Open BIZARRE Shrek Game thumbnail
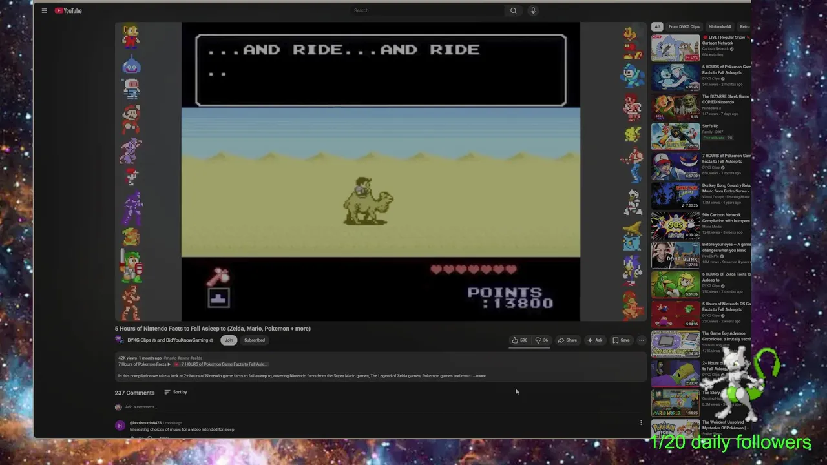 pyautogui.click(x=675, y=107)
